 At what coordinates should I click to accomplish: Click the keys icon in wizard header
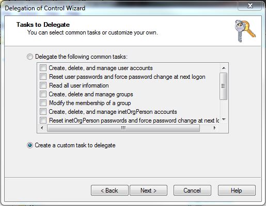click(x=245, y=31)
